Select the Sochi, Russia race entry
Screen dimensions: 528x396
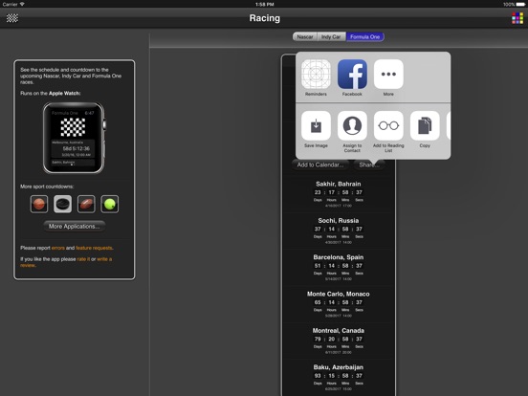point(339,231)
